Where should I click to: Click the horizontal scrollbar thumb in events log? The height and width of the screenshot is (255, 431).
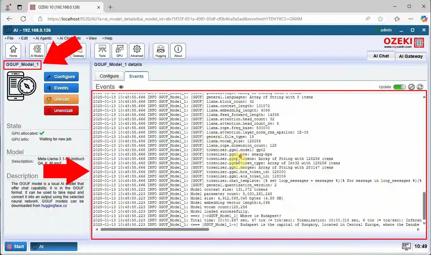point(154,230)
